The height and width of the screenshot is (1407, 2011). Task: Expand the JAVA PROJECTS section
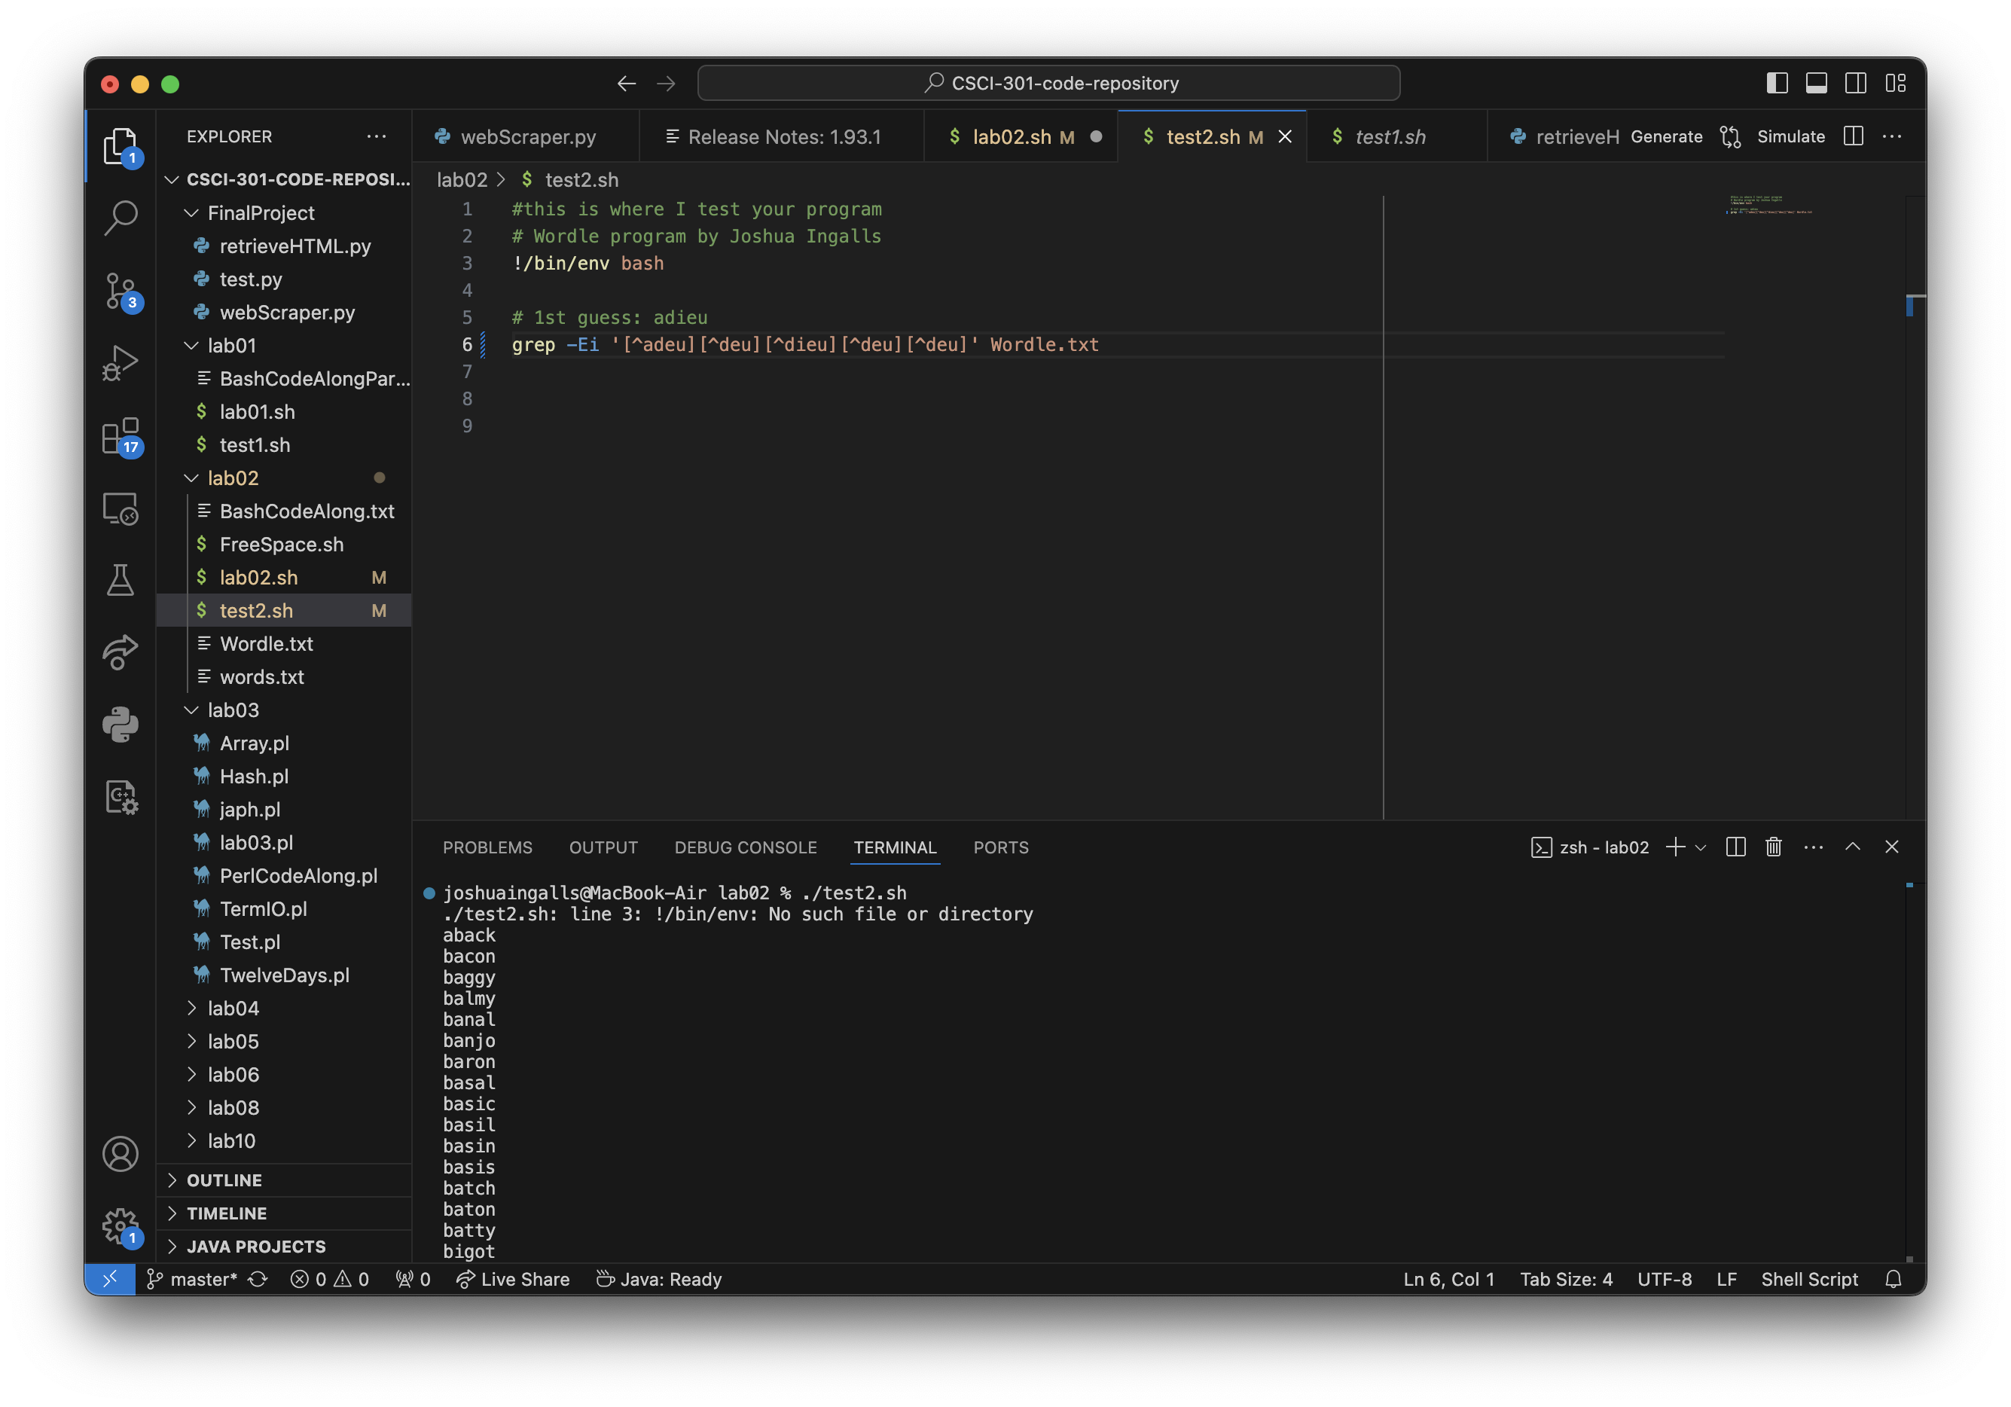pyautogui.click(x=256, y=1247)
